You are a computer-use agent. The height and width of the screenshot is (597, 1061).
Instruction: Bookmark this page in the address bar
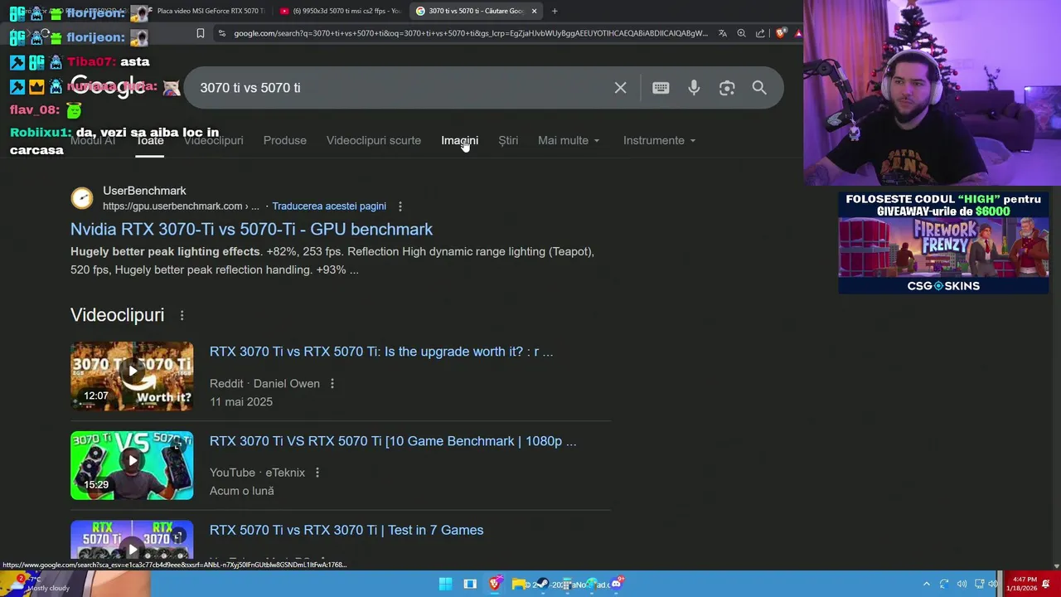(x=200, y=33)
